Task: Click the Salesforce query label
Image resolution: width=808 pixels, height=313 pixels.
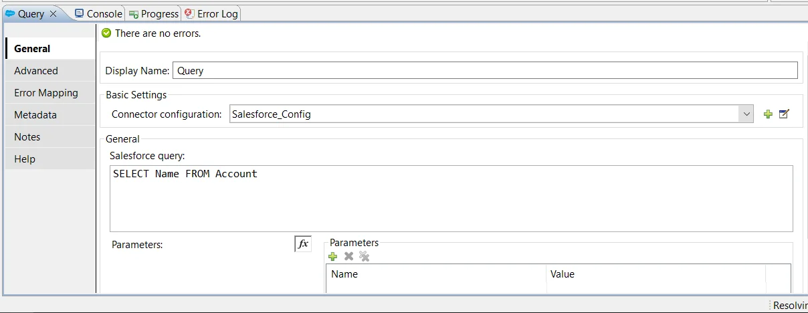Action: tap(148, 155)
